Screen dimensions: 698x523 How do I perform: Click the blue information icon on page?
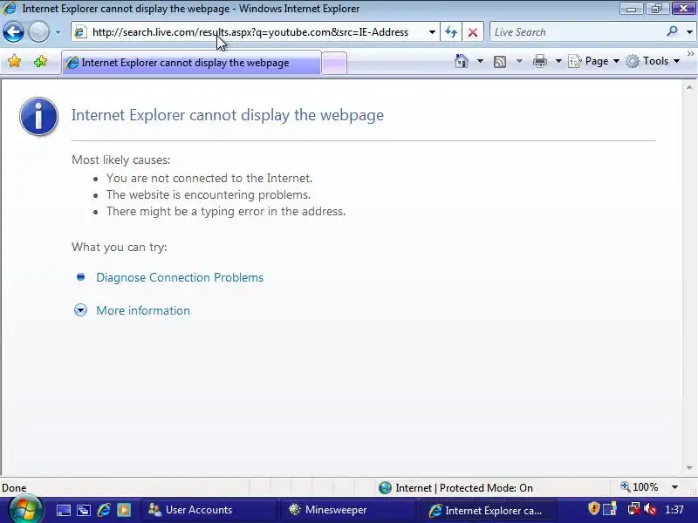[x=38, y=116]
